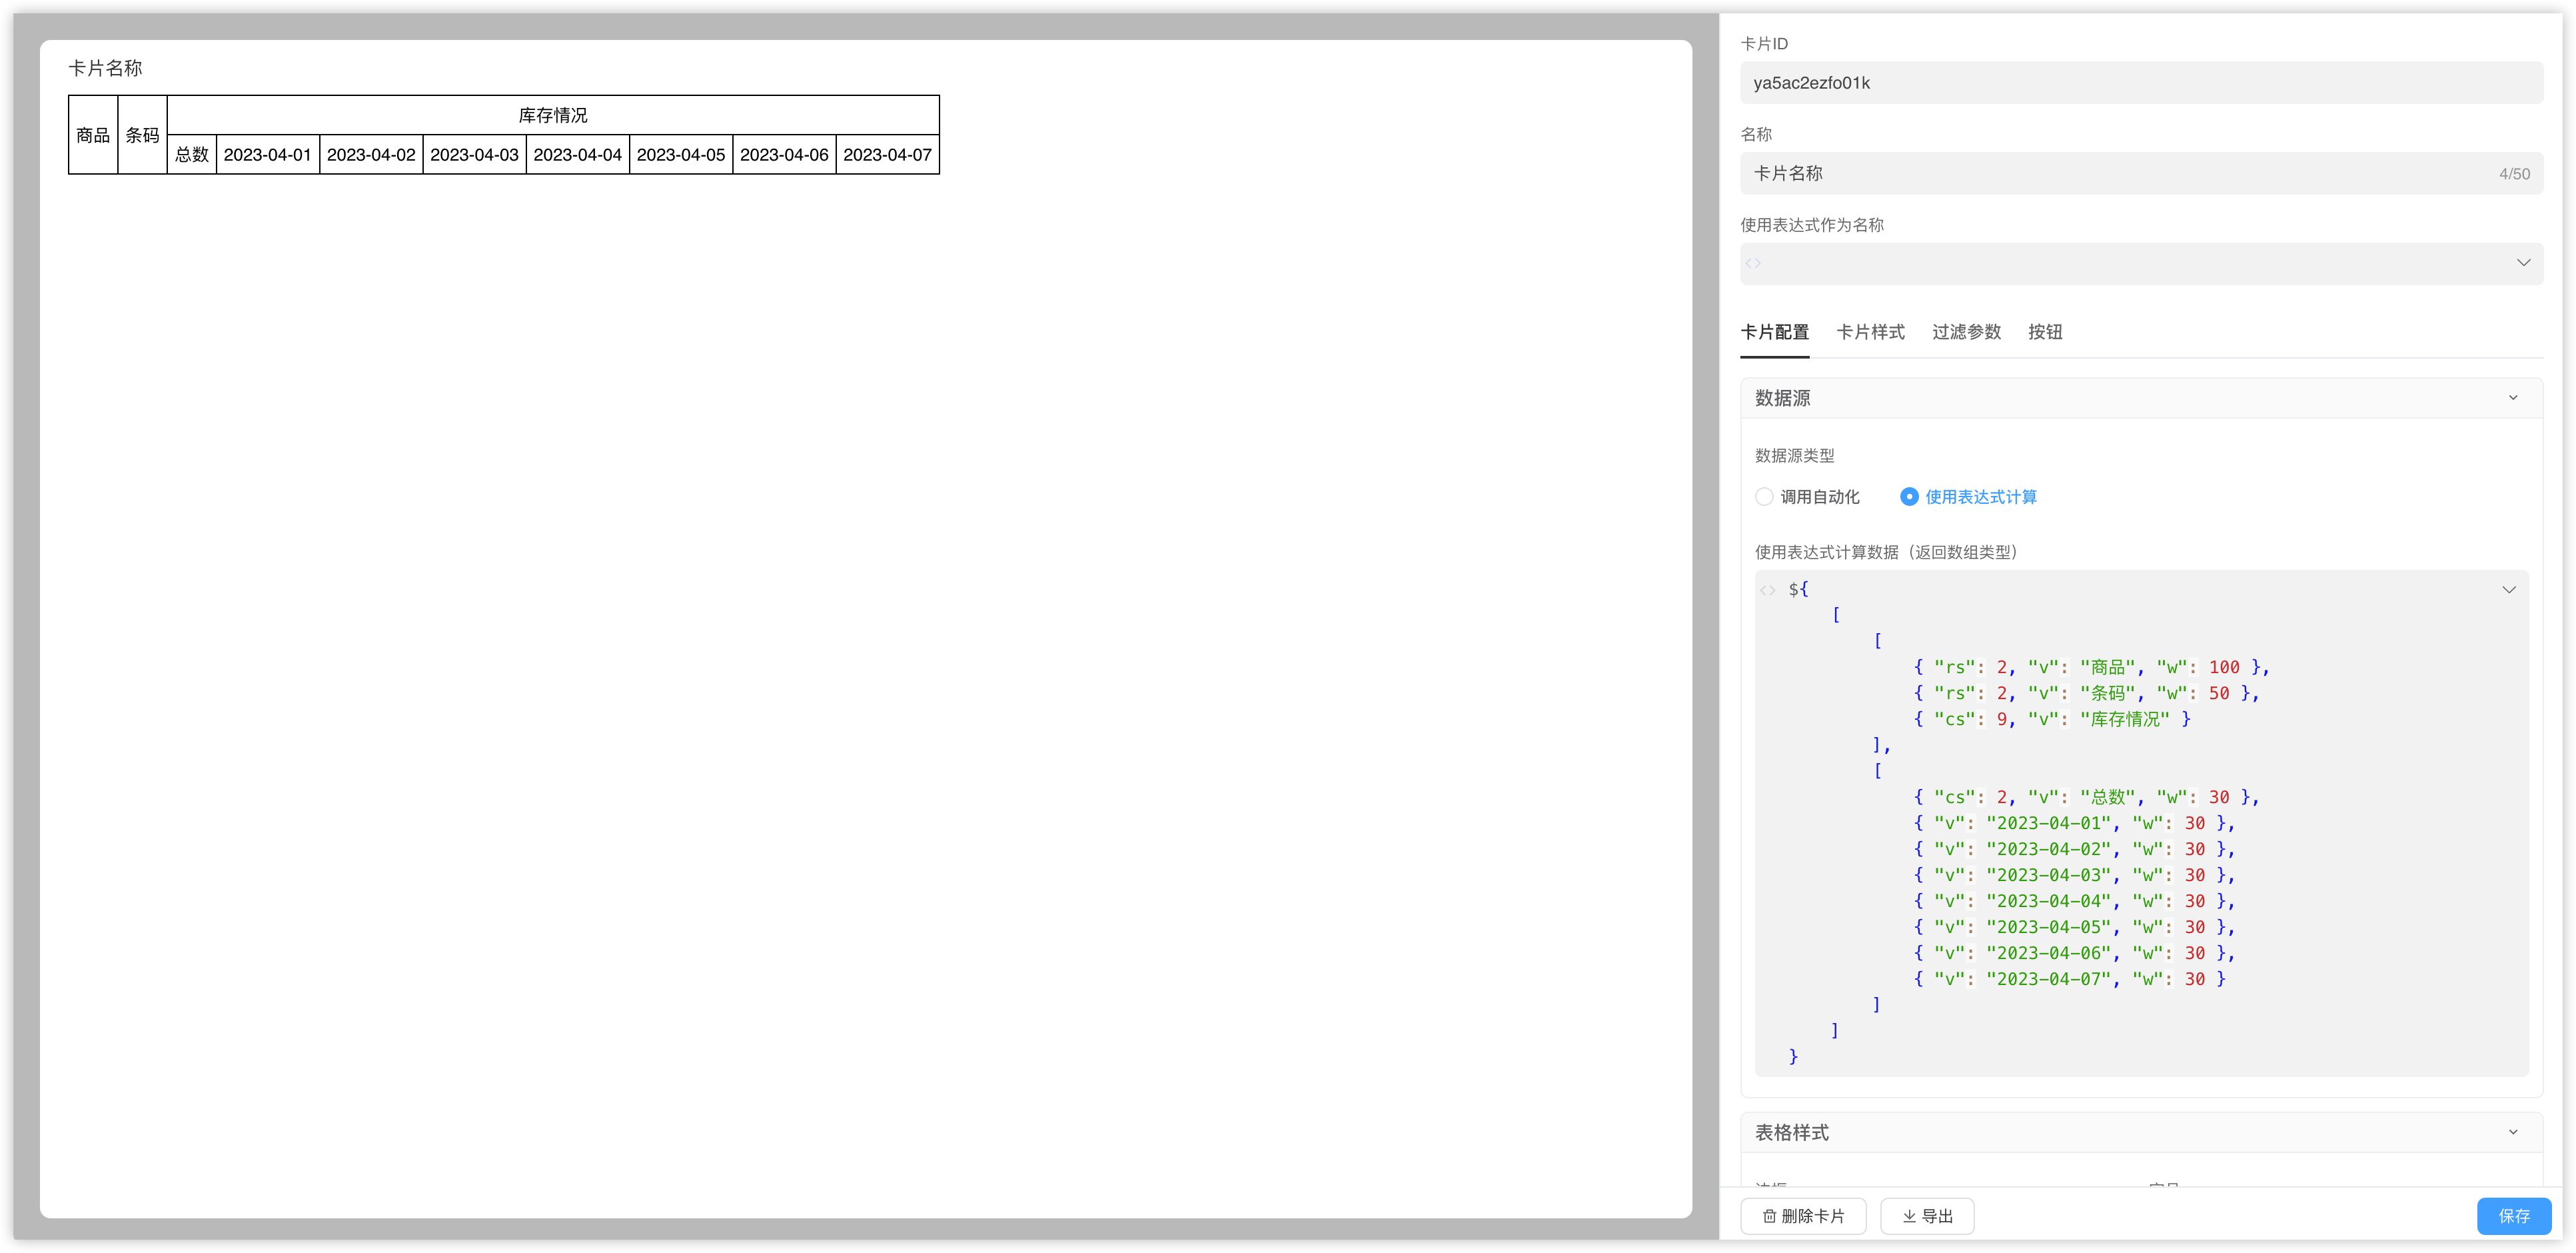
Task: Collapse the 表格样式 section
Action: point(2513,1132)
